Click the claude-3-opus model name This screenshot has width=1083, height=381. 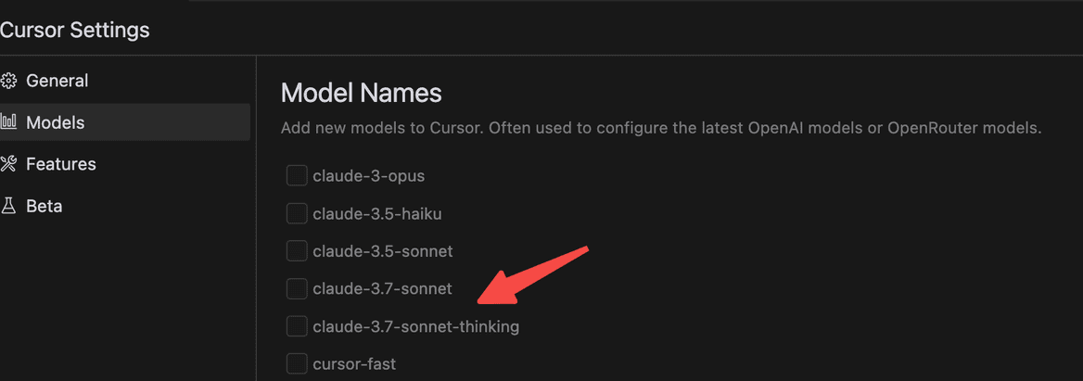click(x=369, y=177)
